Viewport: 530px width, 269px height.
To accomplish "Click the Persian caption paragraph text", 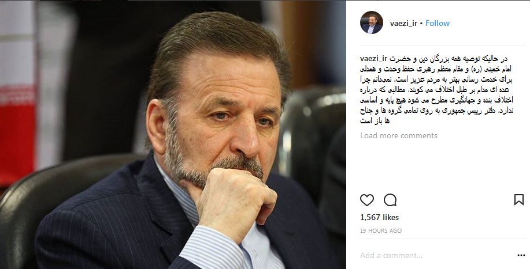I will click(x=436, y=89).
